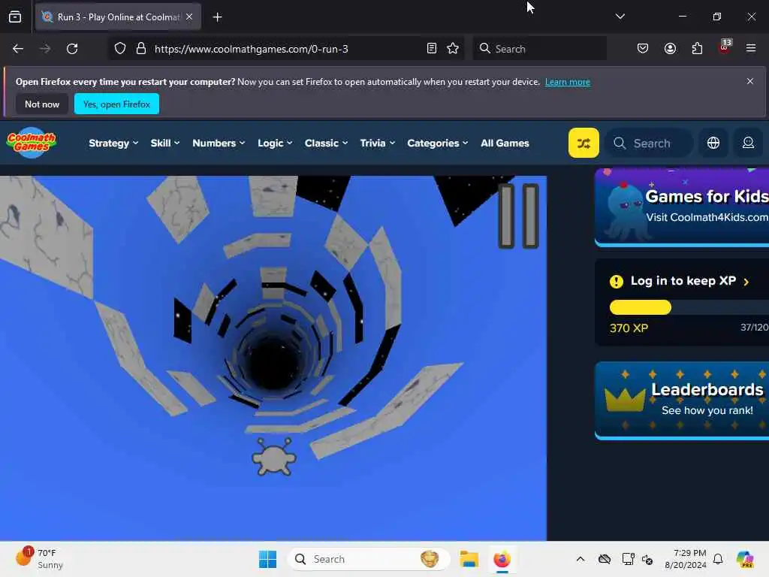Expand the Classic menu
This screenshot has width=769, height=577.
326,143
